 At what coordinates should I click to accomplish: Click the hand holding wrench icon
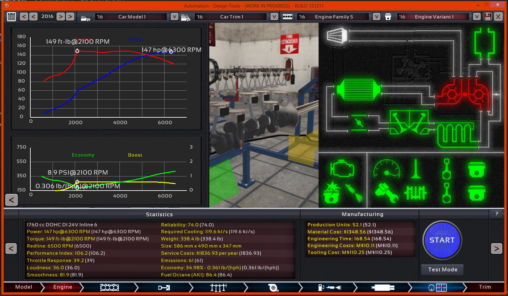click(387, 193)
